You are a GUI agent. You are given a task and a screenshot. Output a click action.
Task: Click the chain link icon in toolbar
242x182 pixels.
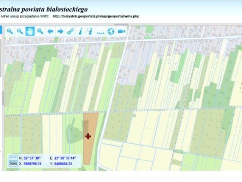70,31
